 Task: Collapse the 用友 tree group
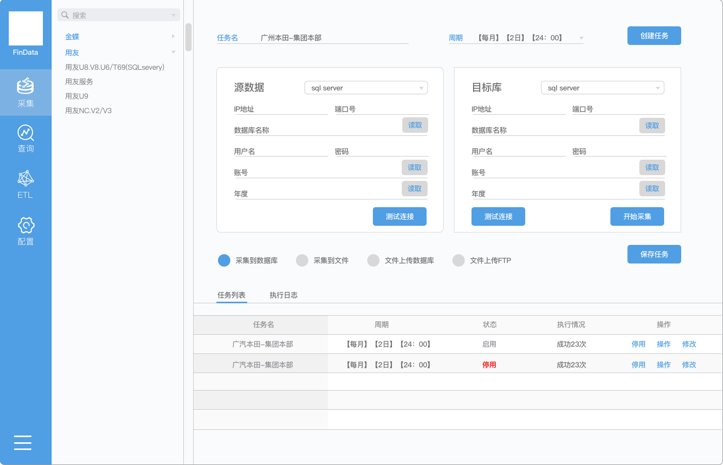(x=174, y=52)
